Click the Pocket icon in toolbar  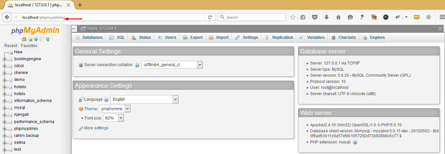pyautogui.click(x=315, y=17)
